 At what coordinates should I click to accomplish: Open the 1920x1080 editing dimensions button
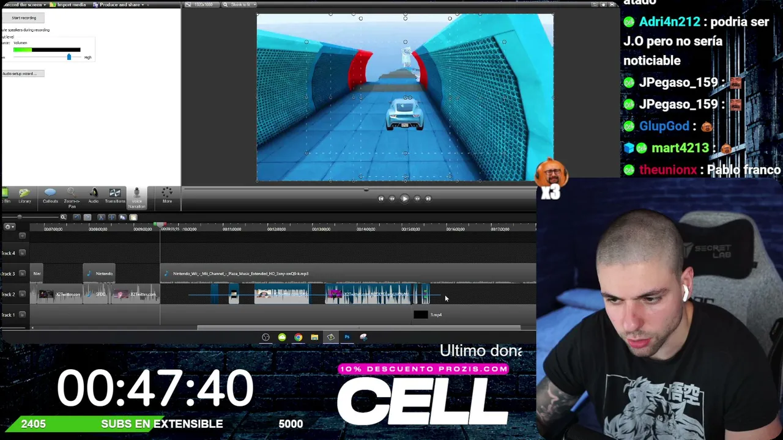[x=201, y=5]
